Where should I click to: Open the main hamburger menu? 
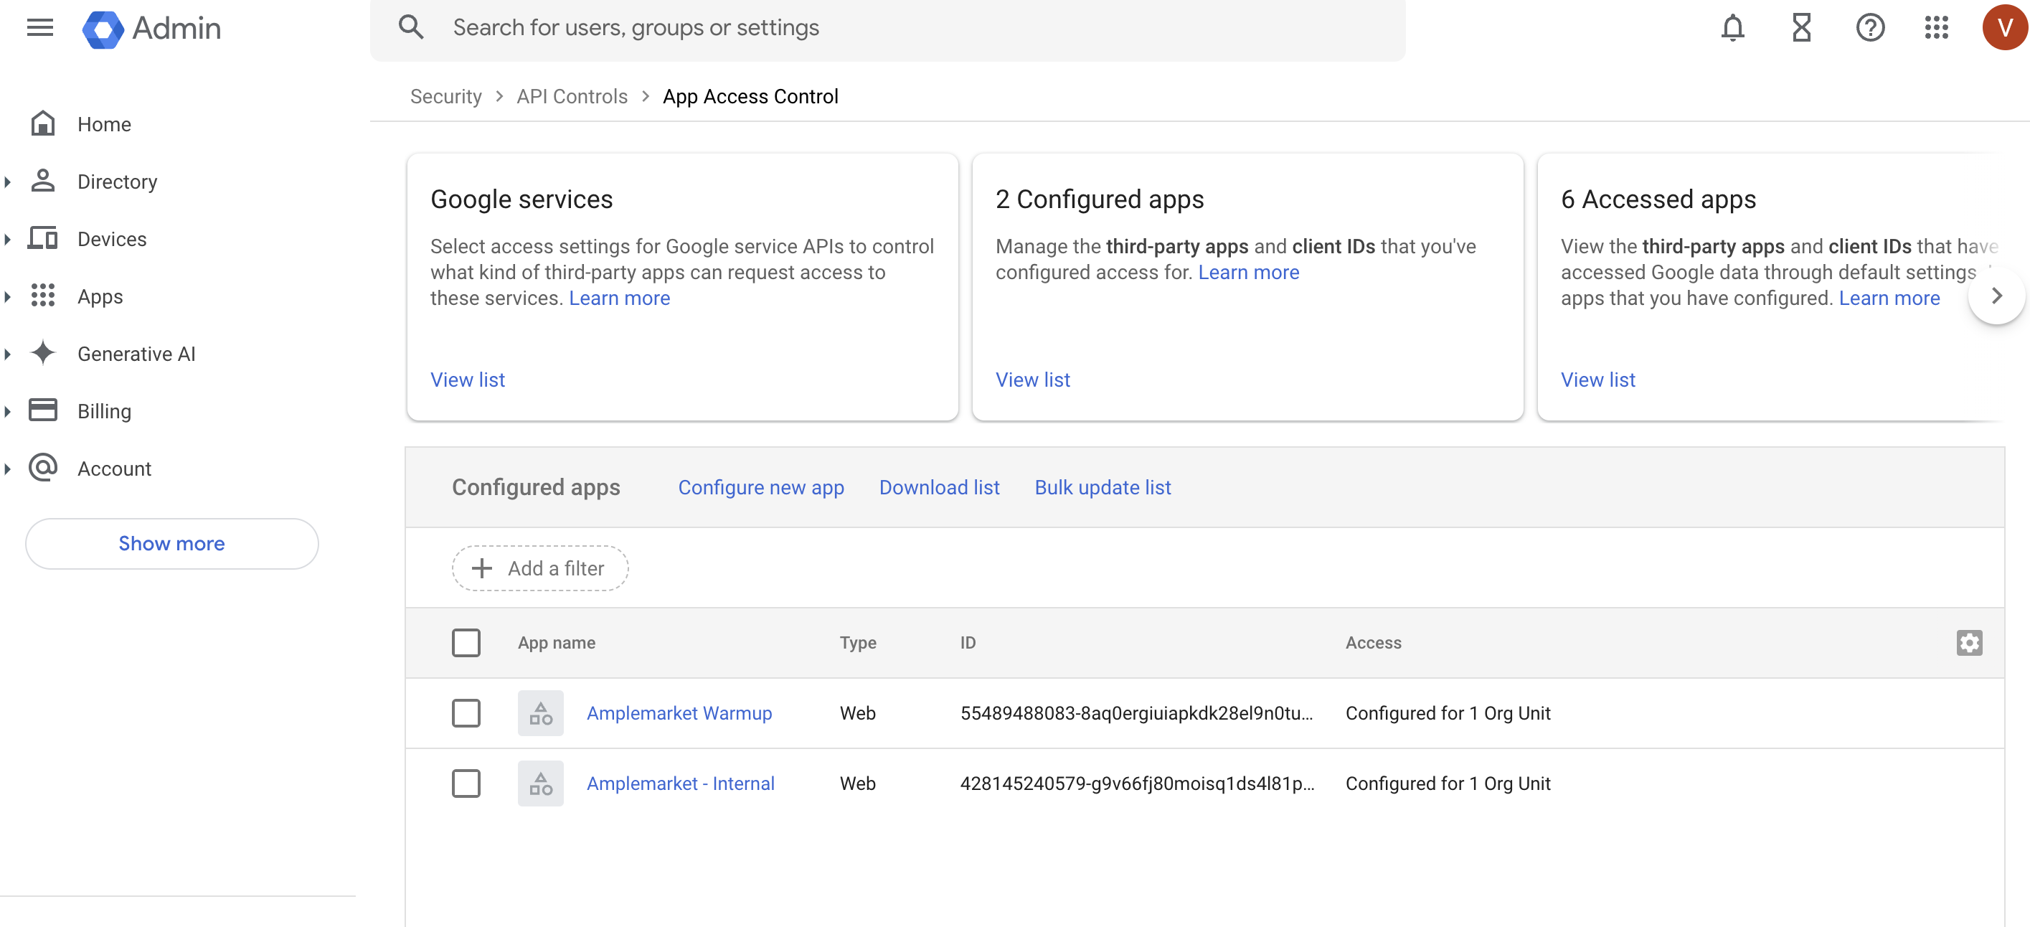(x=39, y=27)
